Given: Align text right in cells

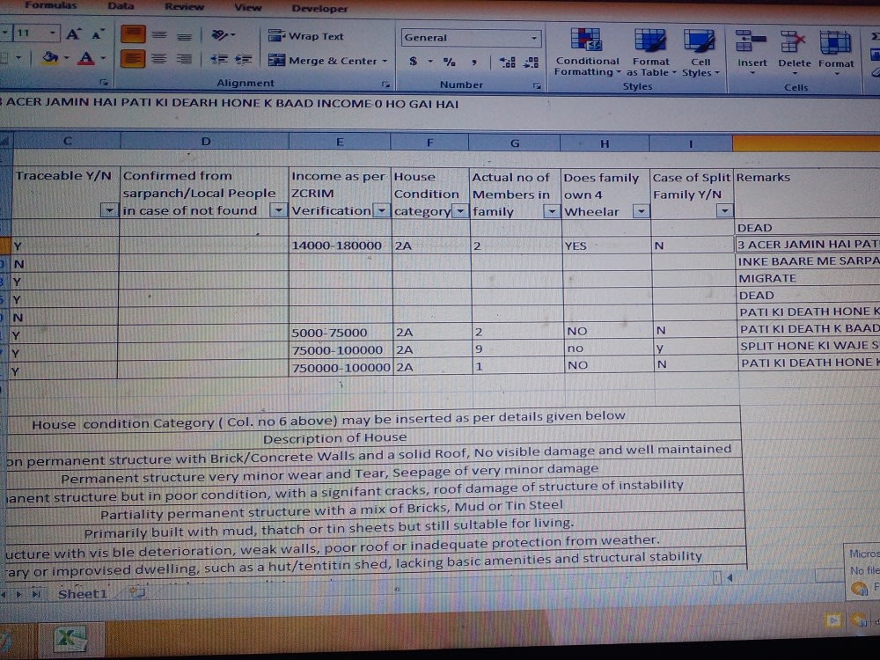Looking at the screenshot, I should point(184,58).
